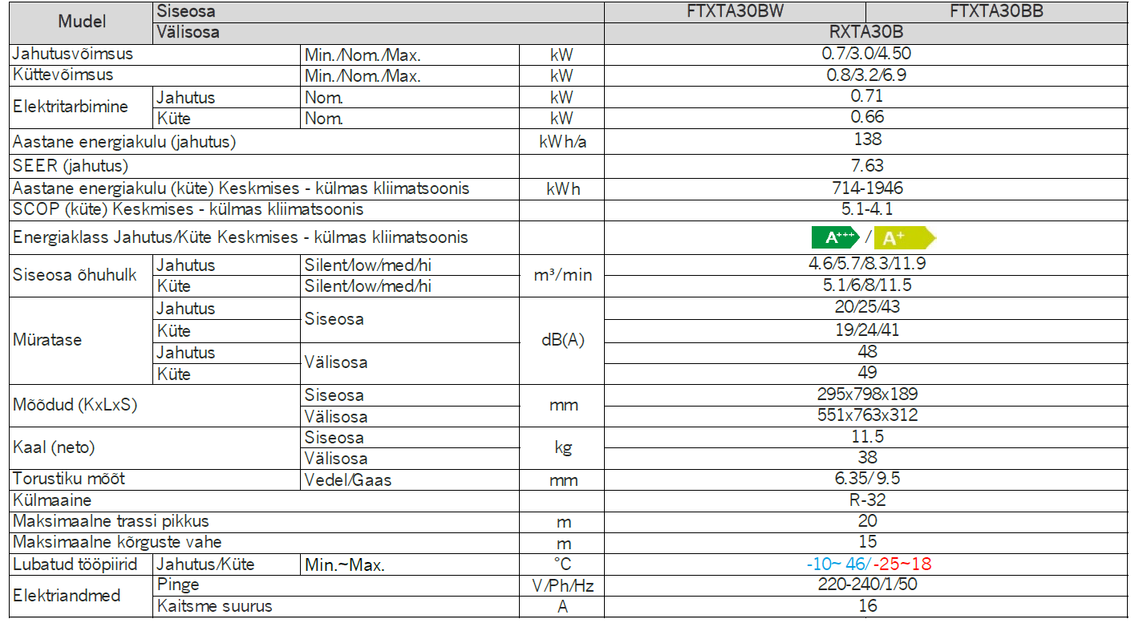Click the °C unit cell
The height and width of the screenshot is (623, 1143).
click(561, 564)
